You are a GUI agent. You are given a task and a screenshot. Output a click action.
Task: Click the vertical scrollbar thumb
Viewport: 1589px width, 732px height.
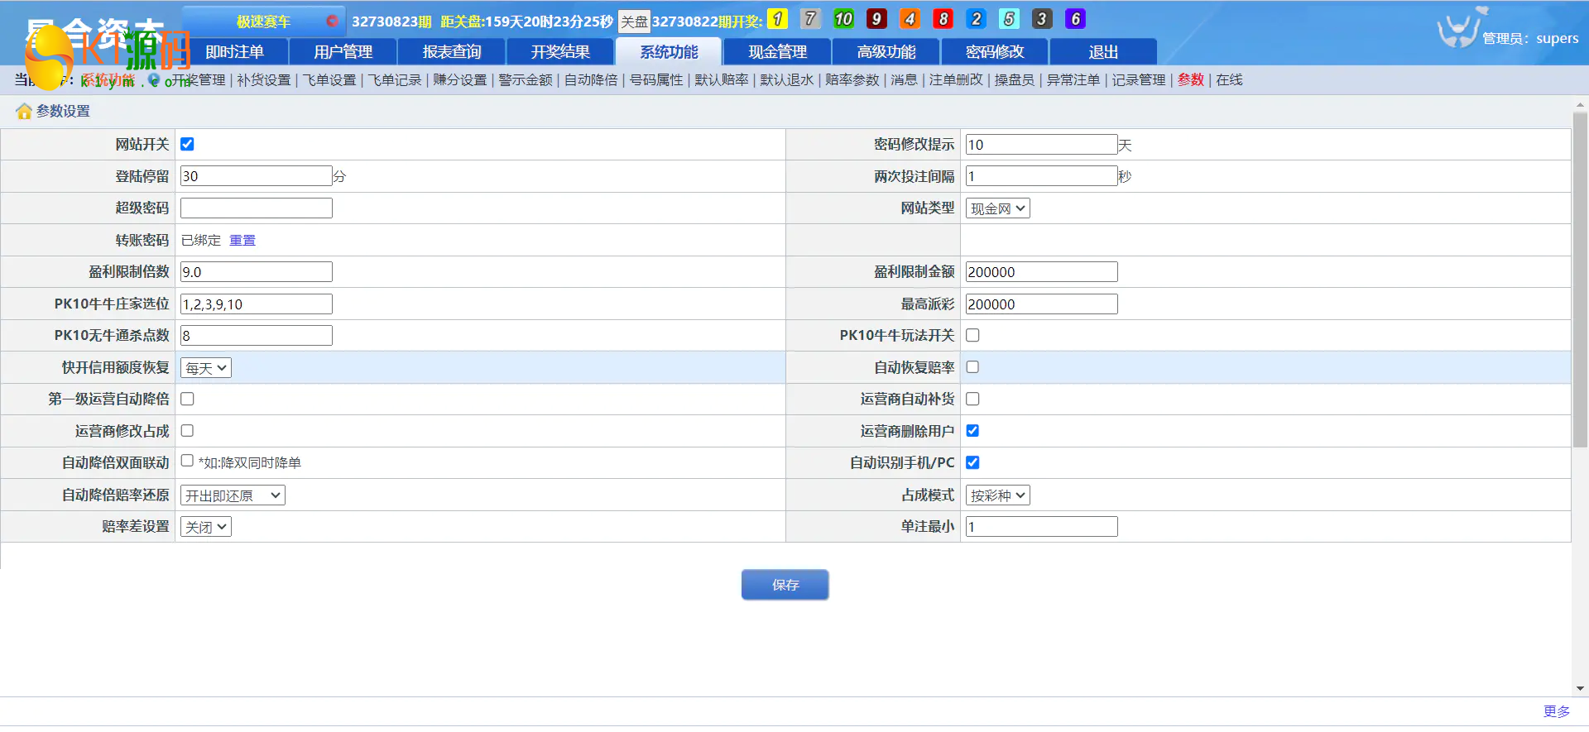pos(1580,281)
